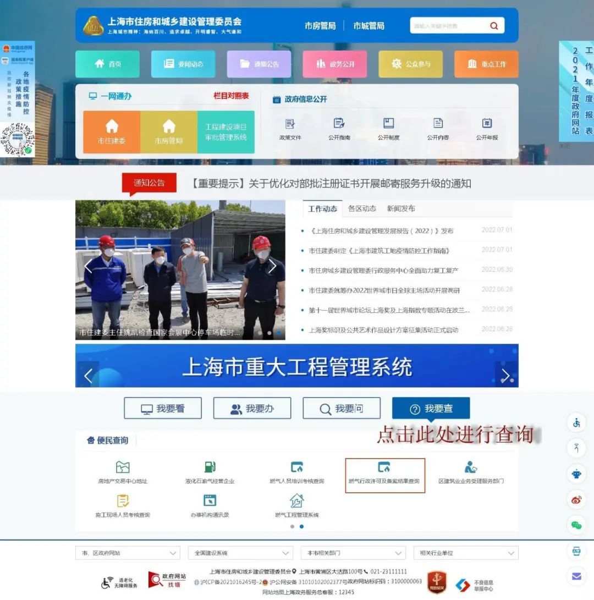Image resolution: width=594 pixels, height=600 pixels.
Task: Click the 我要问 button
Action: pyautogui.click(x=342, y=408)
